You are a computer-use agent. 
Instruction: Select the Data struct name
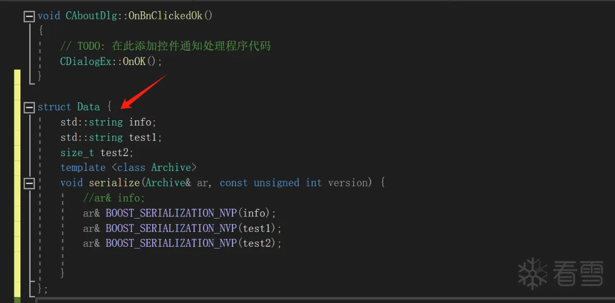tap(89, 107)
